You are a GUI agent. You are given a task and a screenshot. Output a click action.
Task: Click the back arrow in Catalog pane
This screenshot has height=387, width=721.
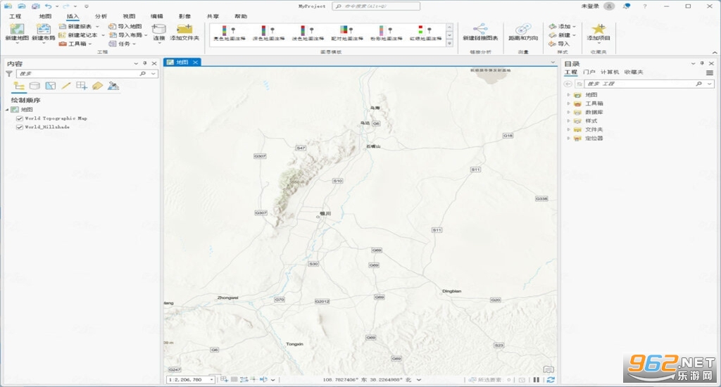pos(568,84)
